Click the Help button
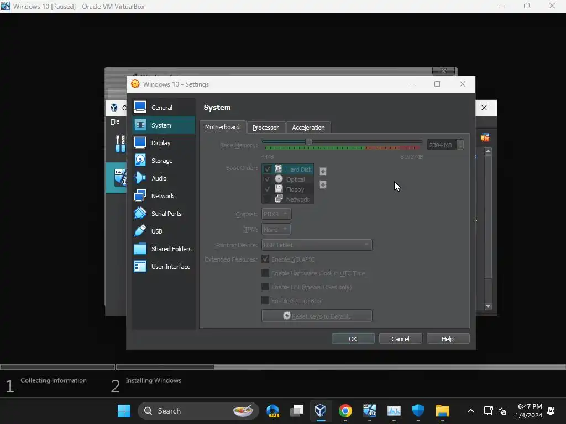Viewport: 566px width, 424px height. pyautogui.click(x=448, y=339)
